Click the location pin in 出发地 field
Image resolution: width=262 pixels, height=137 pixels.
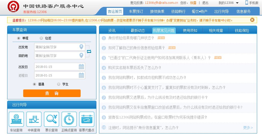[x=81, y=47]
